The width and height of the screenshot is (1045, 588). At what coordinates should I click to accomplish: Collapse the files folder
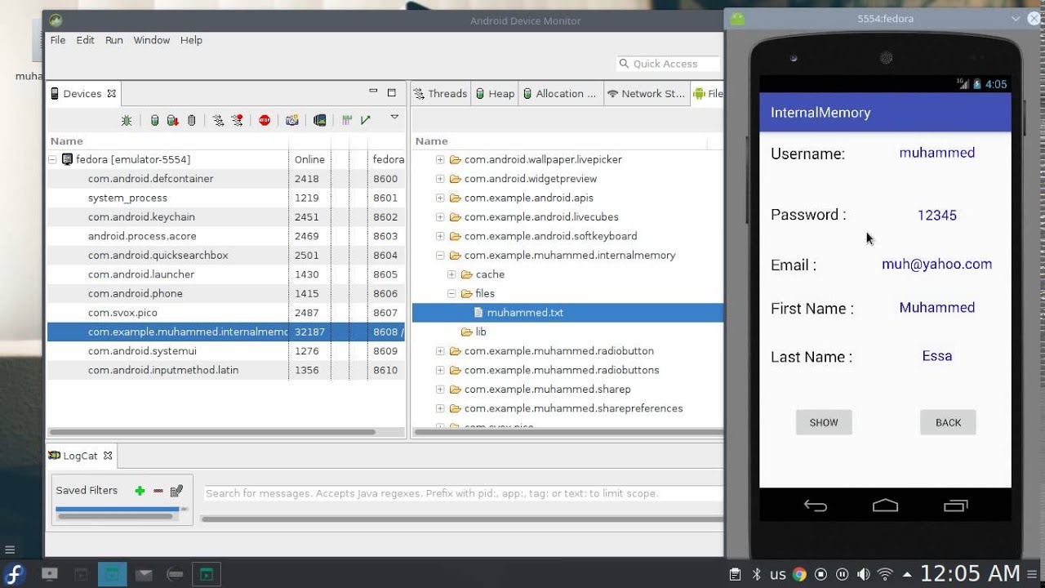tap(451, 293)
